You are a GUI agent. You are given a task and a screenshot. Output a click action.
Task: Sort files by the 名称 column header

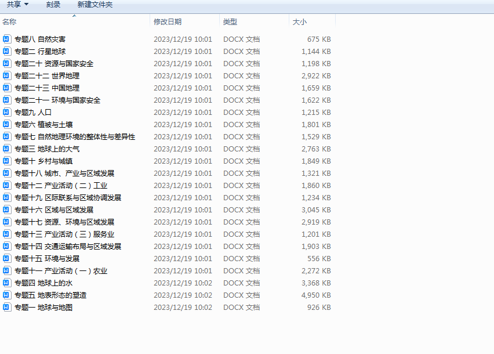coord(75,21)
